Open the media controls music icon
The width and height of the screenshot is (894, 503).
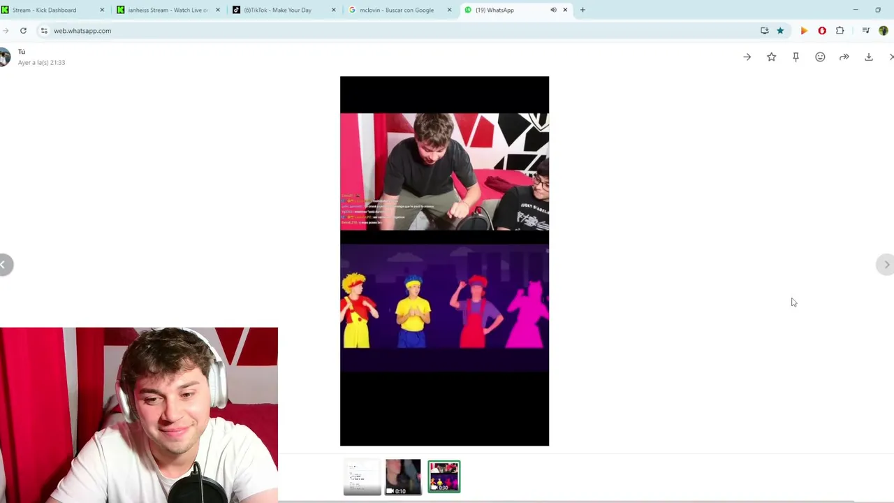click(866, 31)
